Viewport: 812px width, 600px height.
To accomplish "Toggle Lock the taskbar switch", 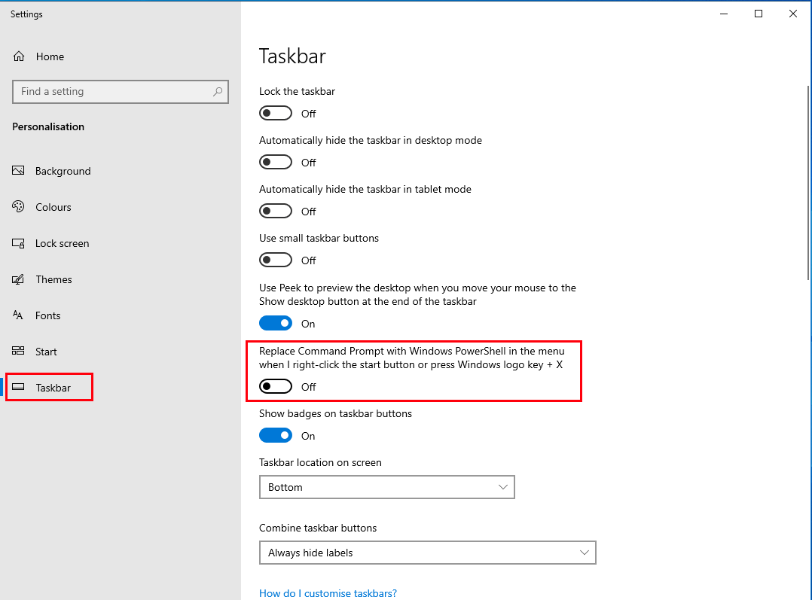I will (x=276, y=113).
